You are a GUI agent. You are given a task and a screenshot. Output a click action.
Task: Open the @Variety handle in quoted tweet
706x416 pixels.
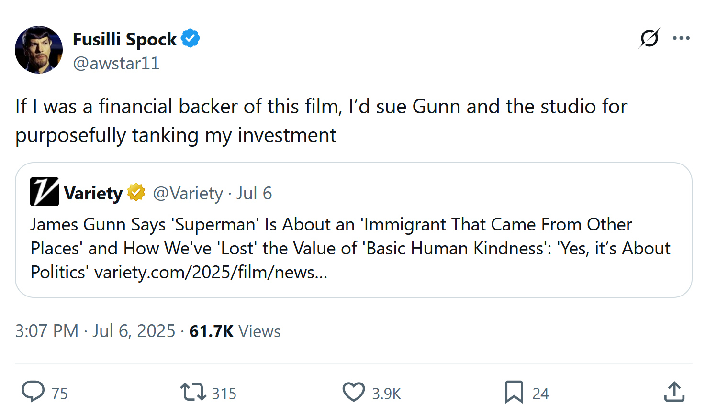(188, 193)
